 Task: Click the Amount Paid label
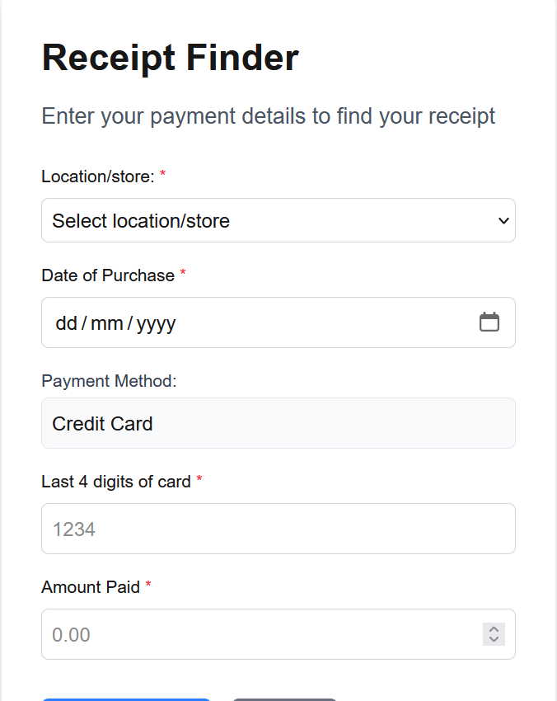pyautogui.click(x=91, y=587)
